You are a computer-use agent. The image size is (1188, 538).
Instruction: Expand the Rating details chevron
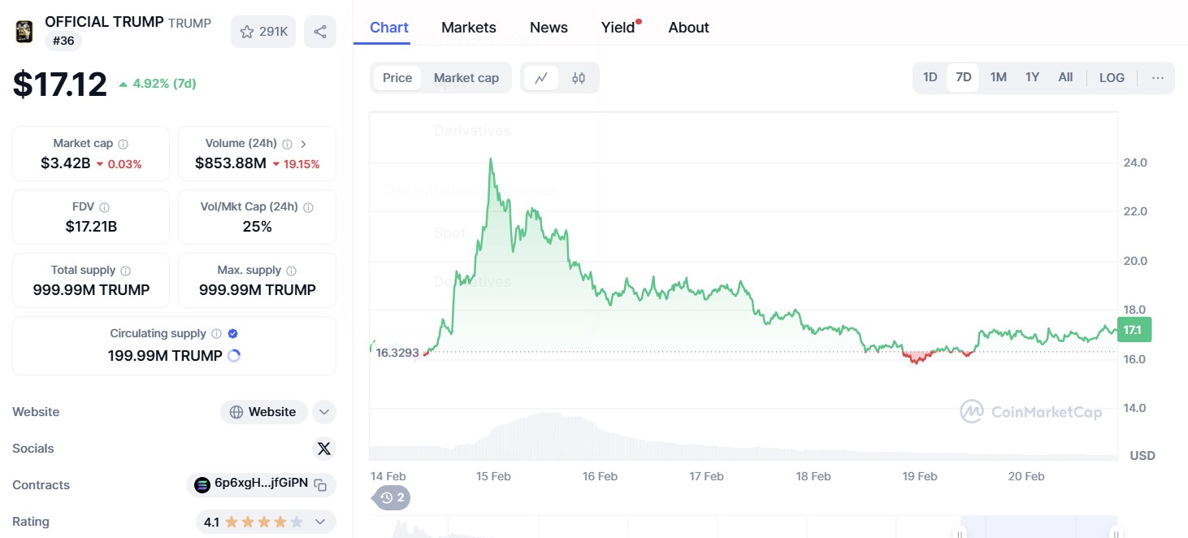click(x=320, y=522)
